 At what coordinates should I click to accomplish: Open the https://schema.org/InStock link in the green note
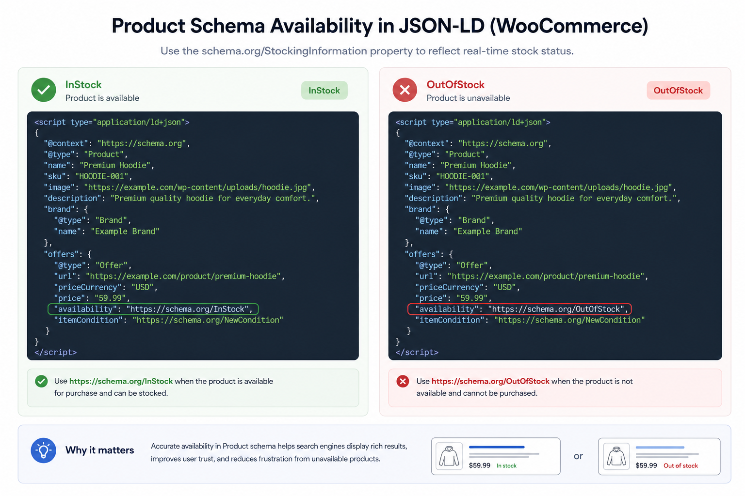(121, 381)
